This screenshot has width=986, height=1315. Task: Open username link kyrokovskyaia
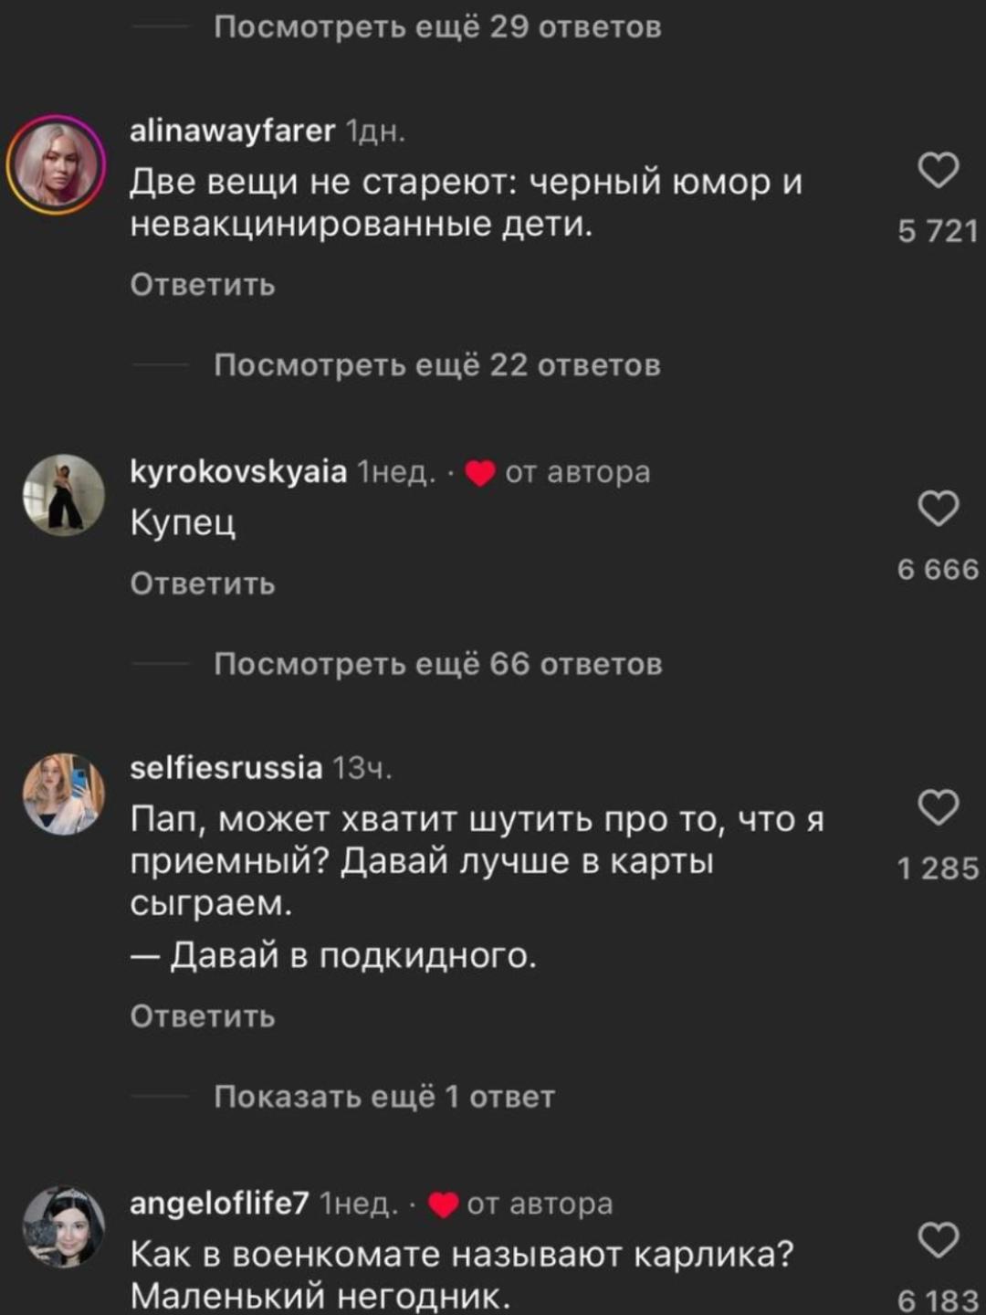tap(238, 471)
